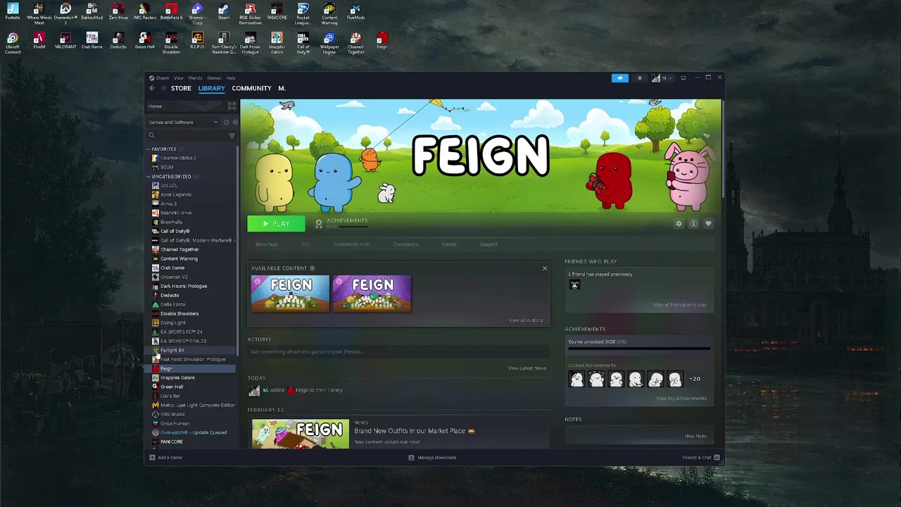
Task: Click the green Play button for Feign
Action: point(276,223)
